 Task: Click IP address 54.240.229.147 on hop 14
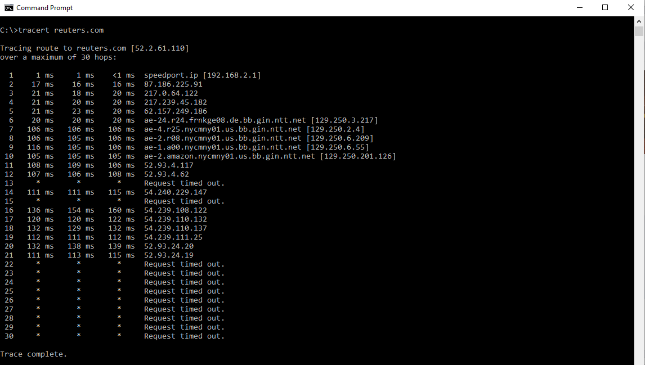[175, 192]
